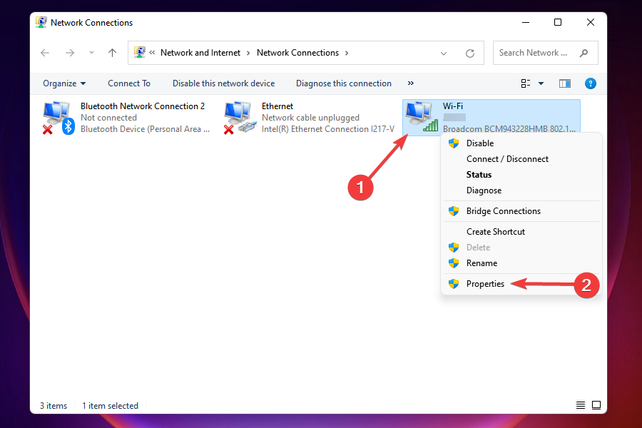Click Network and Internet in breadcrumb
Viewport: 642px width, 428px height.
pyautogui.click(x=200, y=53)
